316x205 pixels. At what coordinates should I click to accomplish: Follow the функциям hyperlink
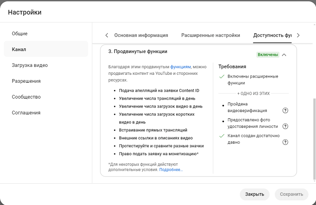181,66
